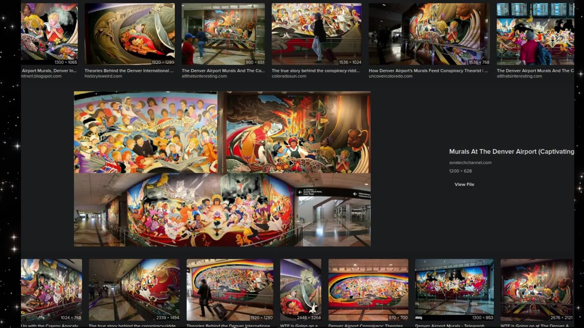
Task: Visit the aviatechchannel.com source link
Action: click(470, 163)
